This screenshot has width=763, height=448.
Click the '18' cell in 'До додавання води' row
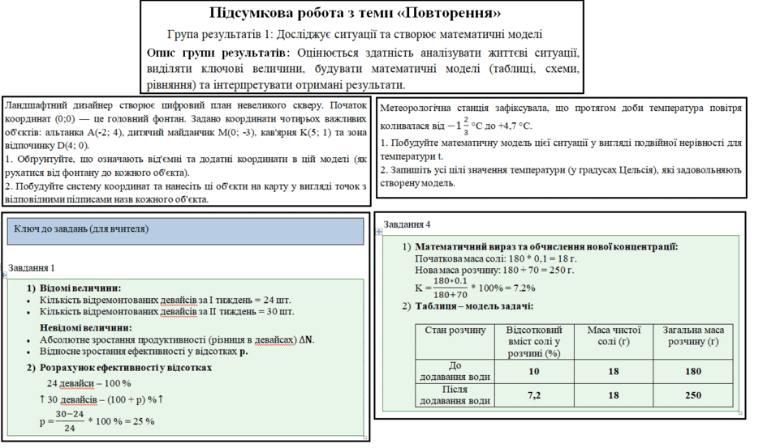[614, 371]
